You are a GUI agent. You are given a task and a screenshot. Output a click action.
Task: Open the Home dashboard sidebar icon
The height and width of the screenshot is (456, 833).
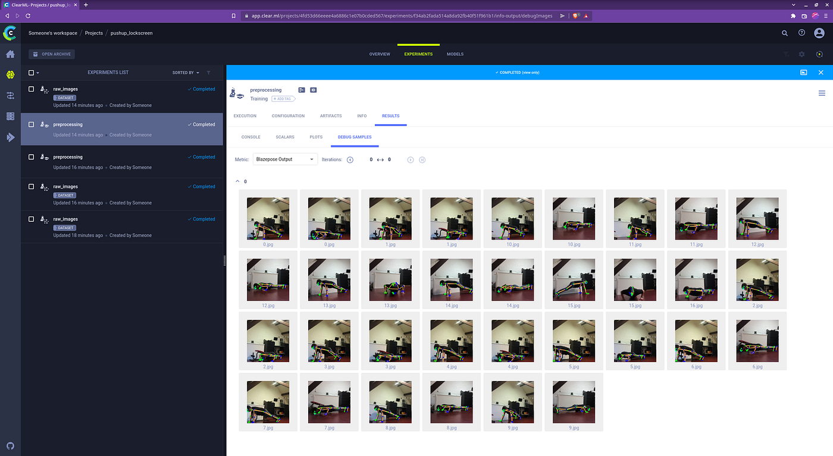click(x=10, y=54)
